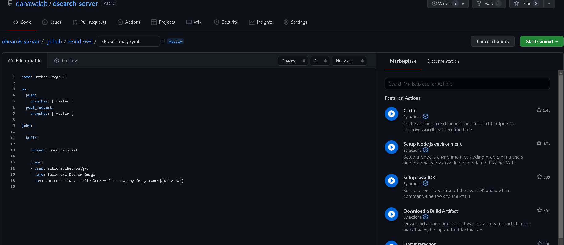Open the Cache action title
The height and width of the screenshot is (245, 564).
(410, 111)
